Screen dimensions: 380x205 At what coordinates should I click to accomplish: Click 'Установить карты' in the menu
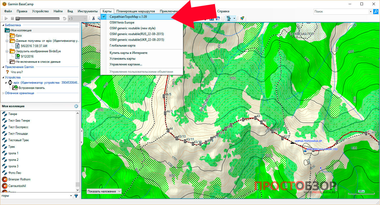[x=122, y=59]
